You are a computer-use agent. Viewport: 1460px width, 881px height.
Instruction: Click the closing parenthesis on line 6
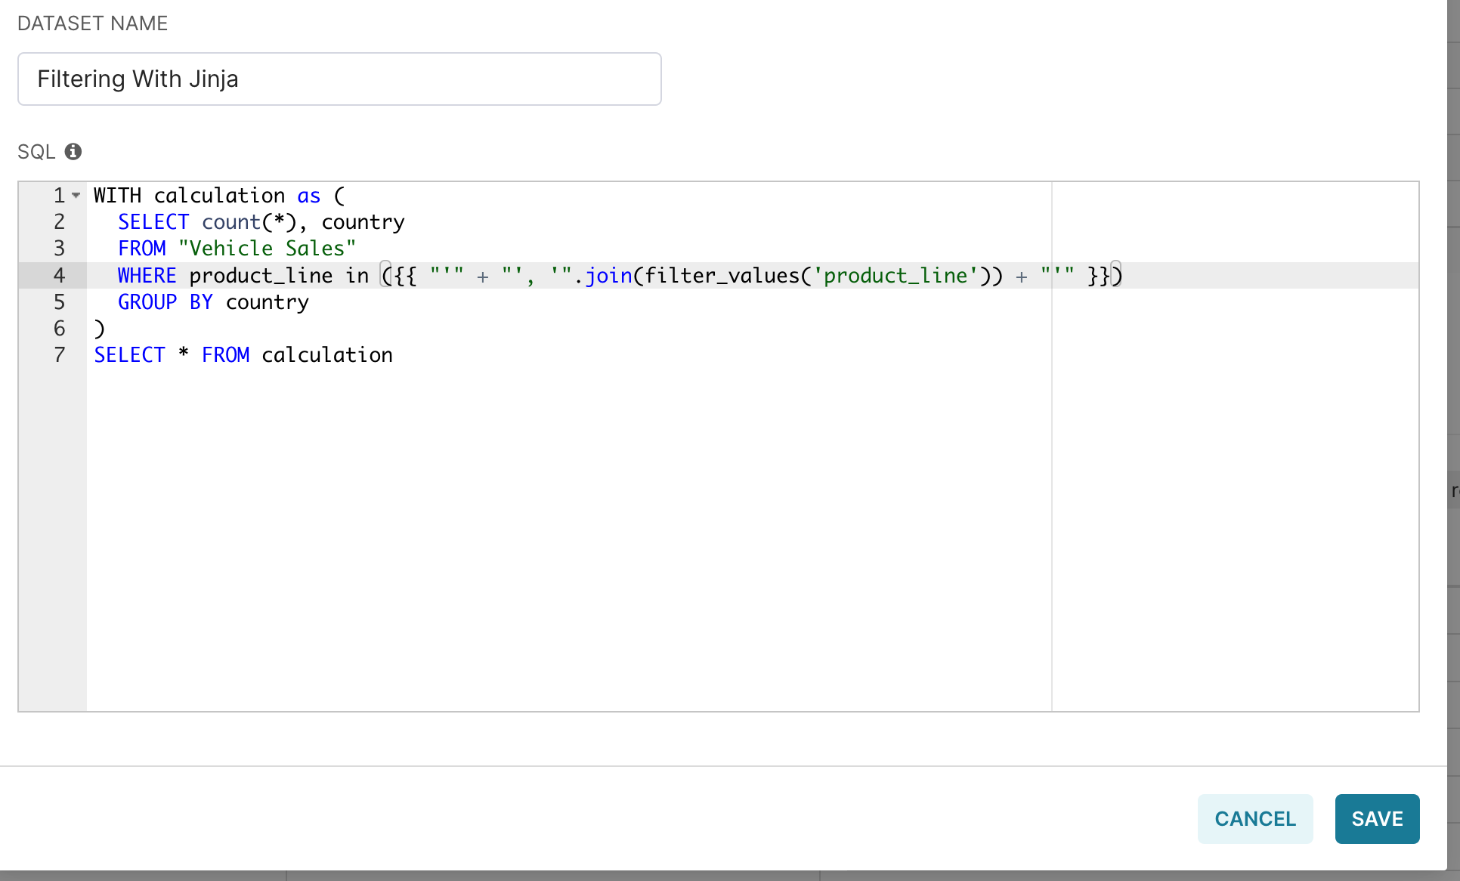(x=99, y=329)
